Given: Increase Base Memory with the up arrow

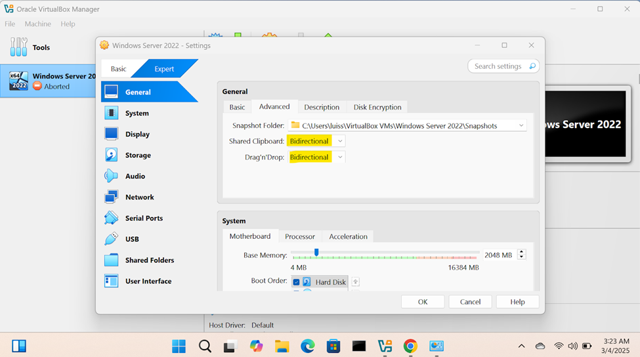Looking at the screenshot, I should [521, 252].
